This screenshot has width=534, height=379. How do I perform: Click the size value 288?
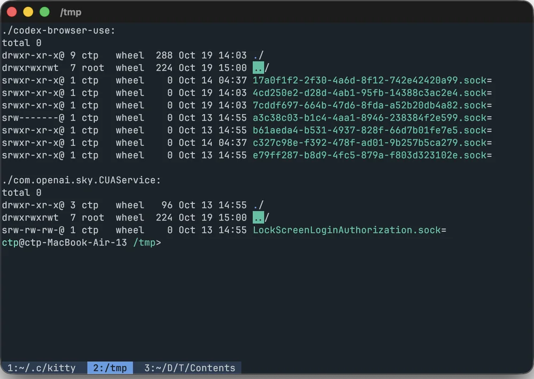pyautogui.click(x=164, y=56)
